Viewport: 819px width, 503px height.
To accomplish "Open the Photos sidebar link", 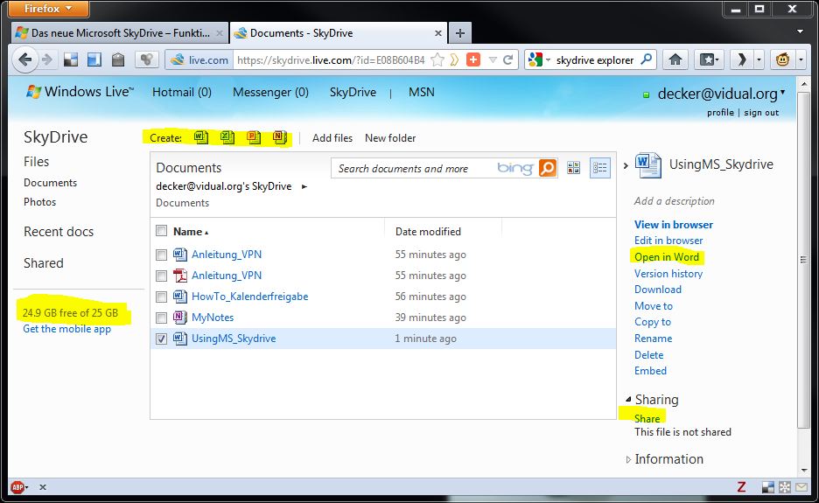I will click(x=39, y=201).
